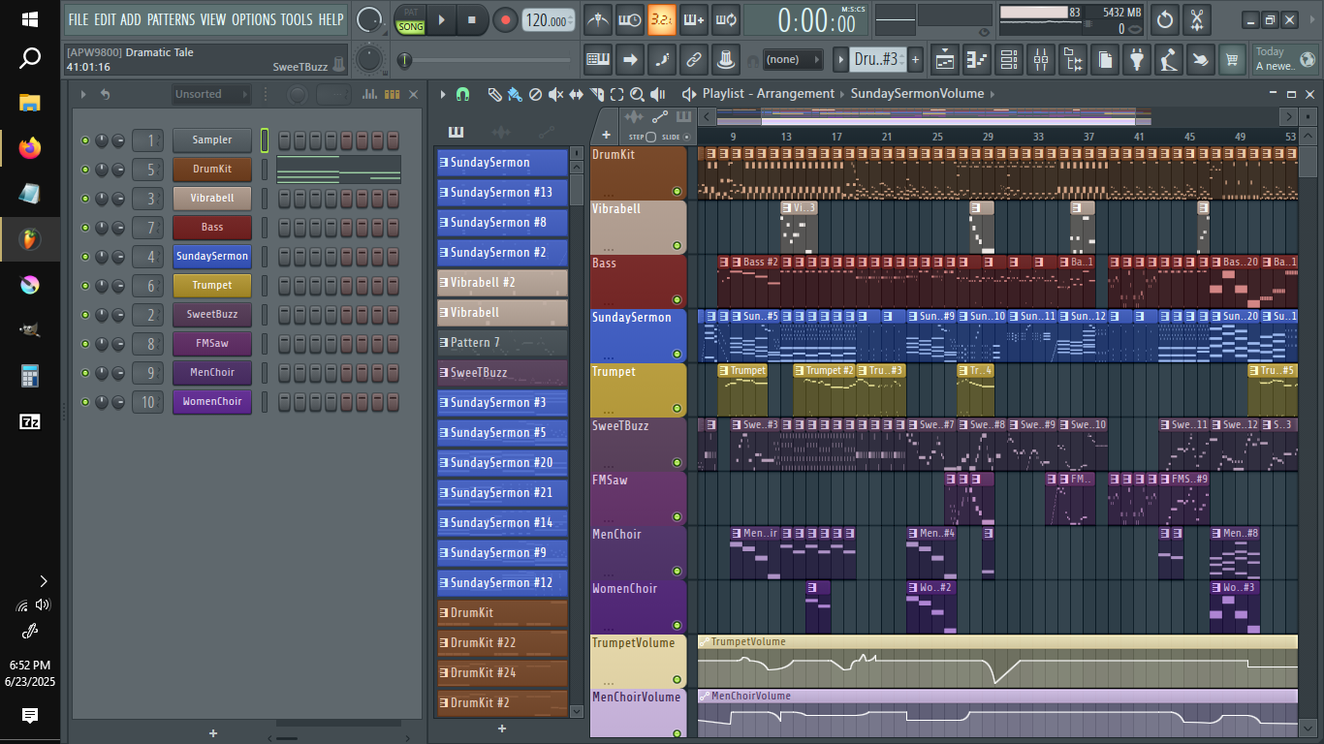1324x744 pixels.
Task: Select the Slice tool in Playlist
Action: pos(596,94)
